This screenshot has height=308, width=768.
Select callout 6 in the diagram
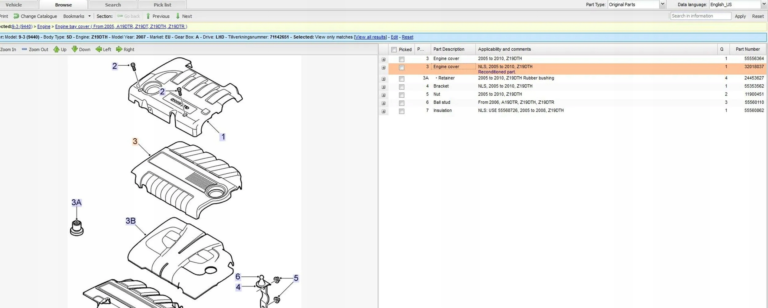coord(238,277)
